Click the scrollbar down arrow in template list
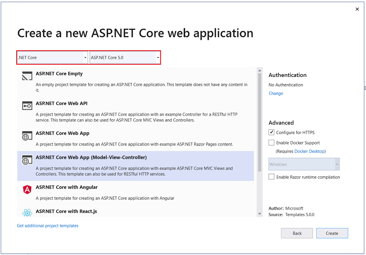 point(260,213)
